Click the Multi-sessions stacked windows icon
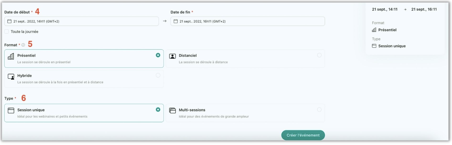 172,111
